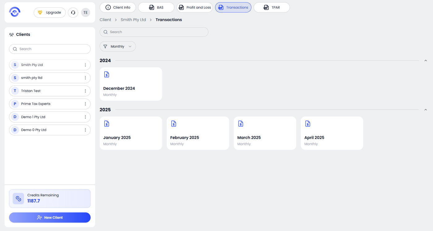Click the app logo icon
This screenshot has height=231, width=433.
15,12
